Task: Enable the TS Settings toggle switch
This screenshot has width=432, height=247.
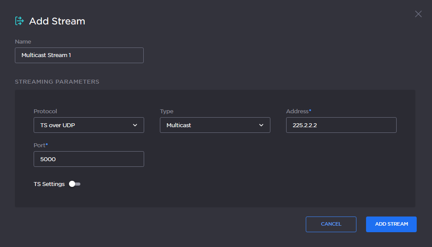Action: (75, 184)
